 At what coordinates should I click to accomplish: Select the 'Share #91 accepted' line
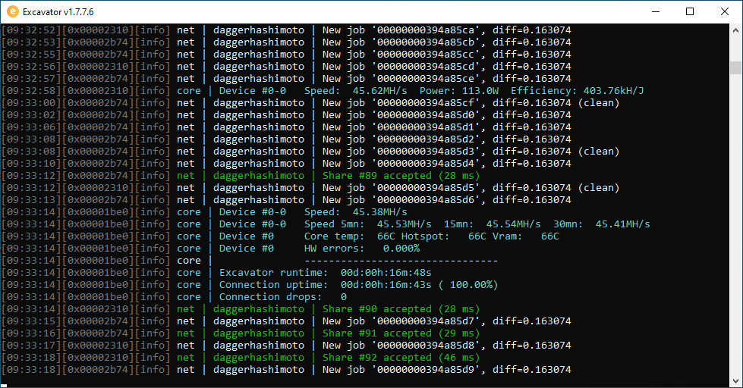pyautogui.click(x=401, y=333)
